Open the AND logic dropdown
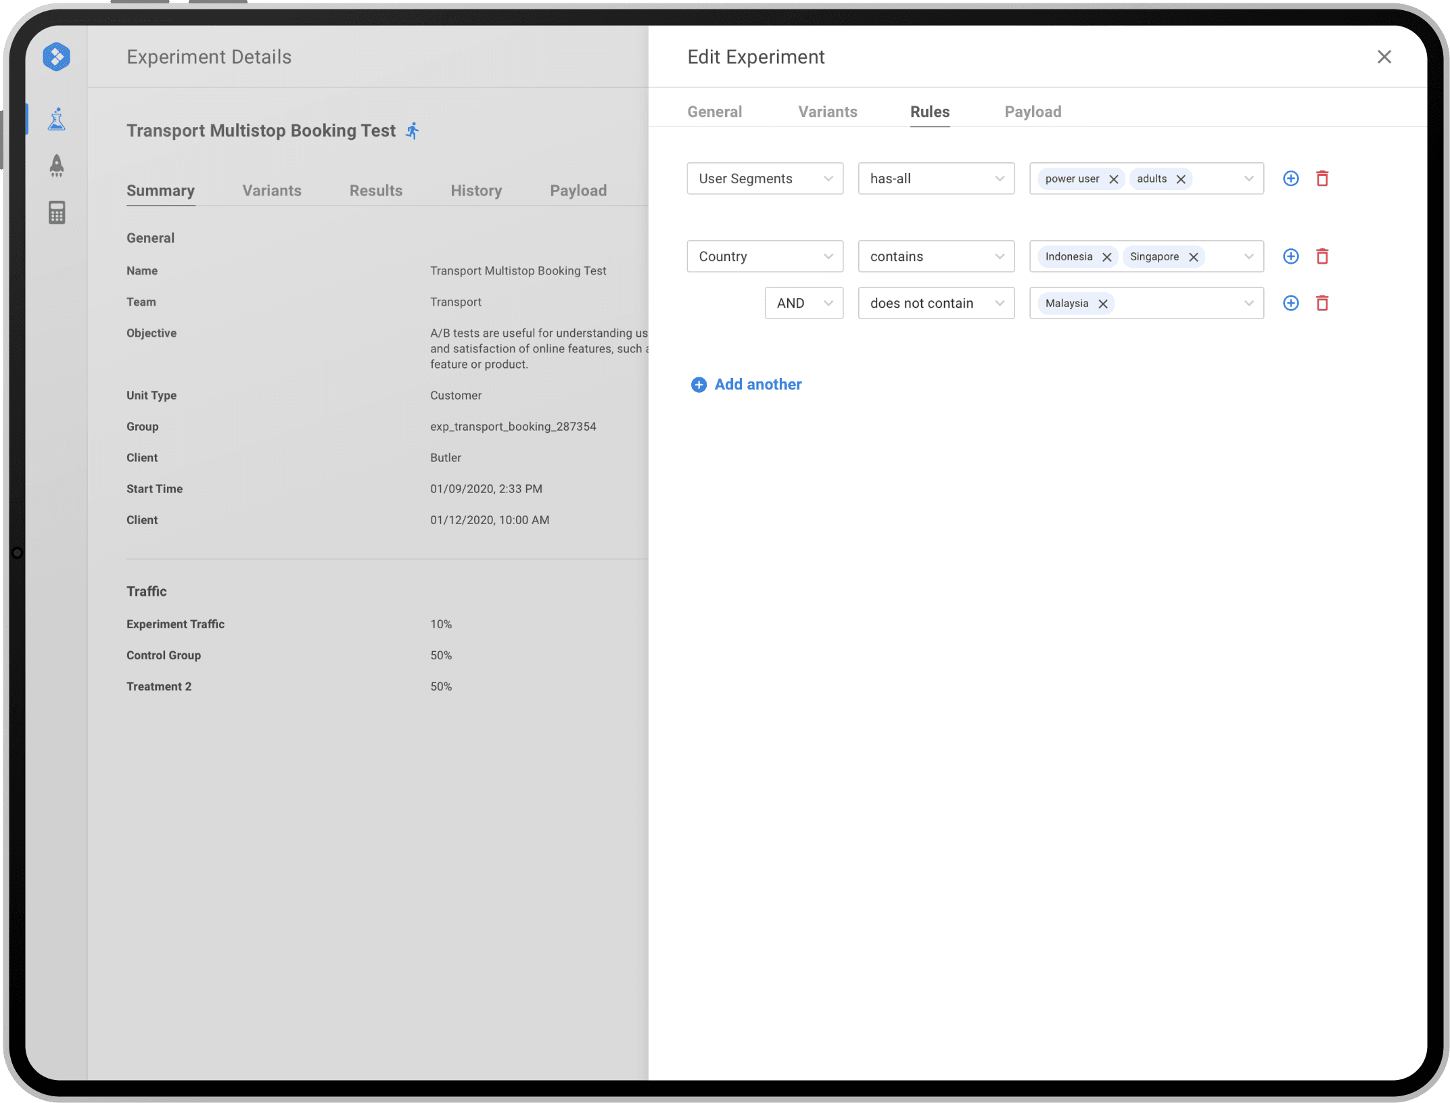Viewport: 1450px width, 1103px height. tap(804, 303)
